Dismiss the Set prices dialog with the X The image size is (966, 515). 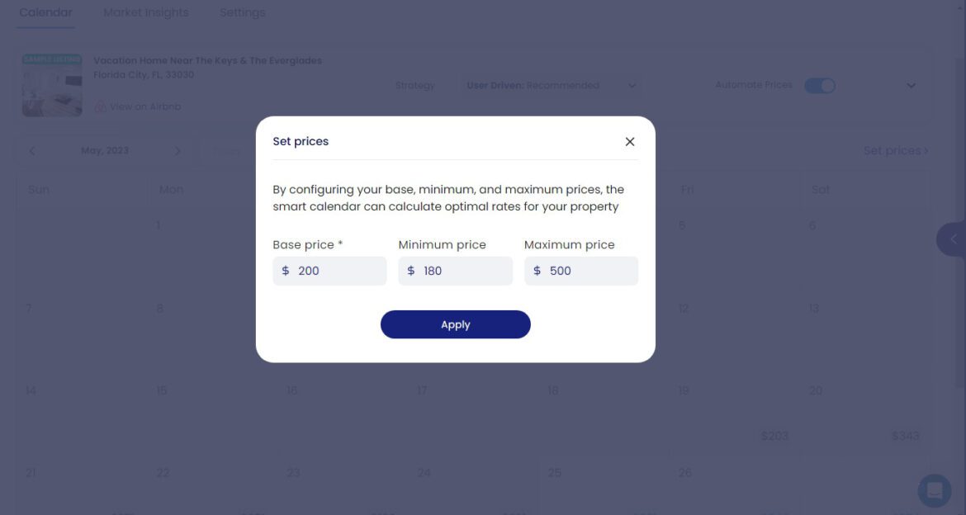click(630, 141)
